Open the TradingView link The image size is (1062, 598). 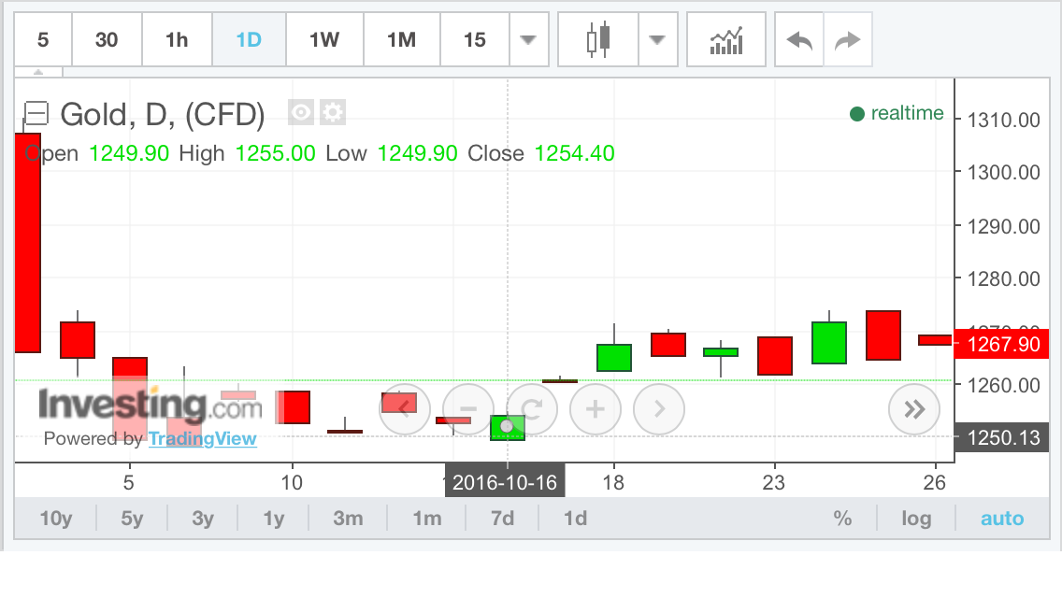point(202,438)
